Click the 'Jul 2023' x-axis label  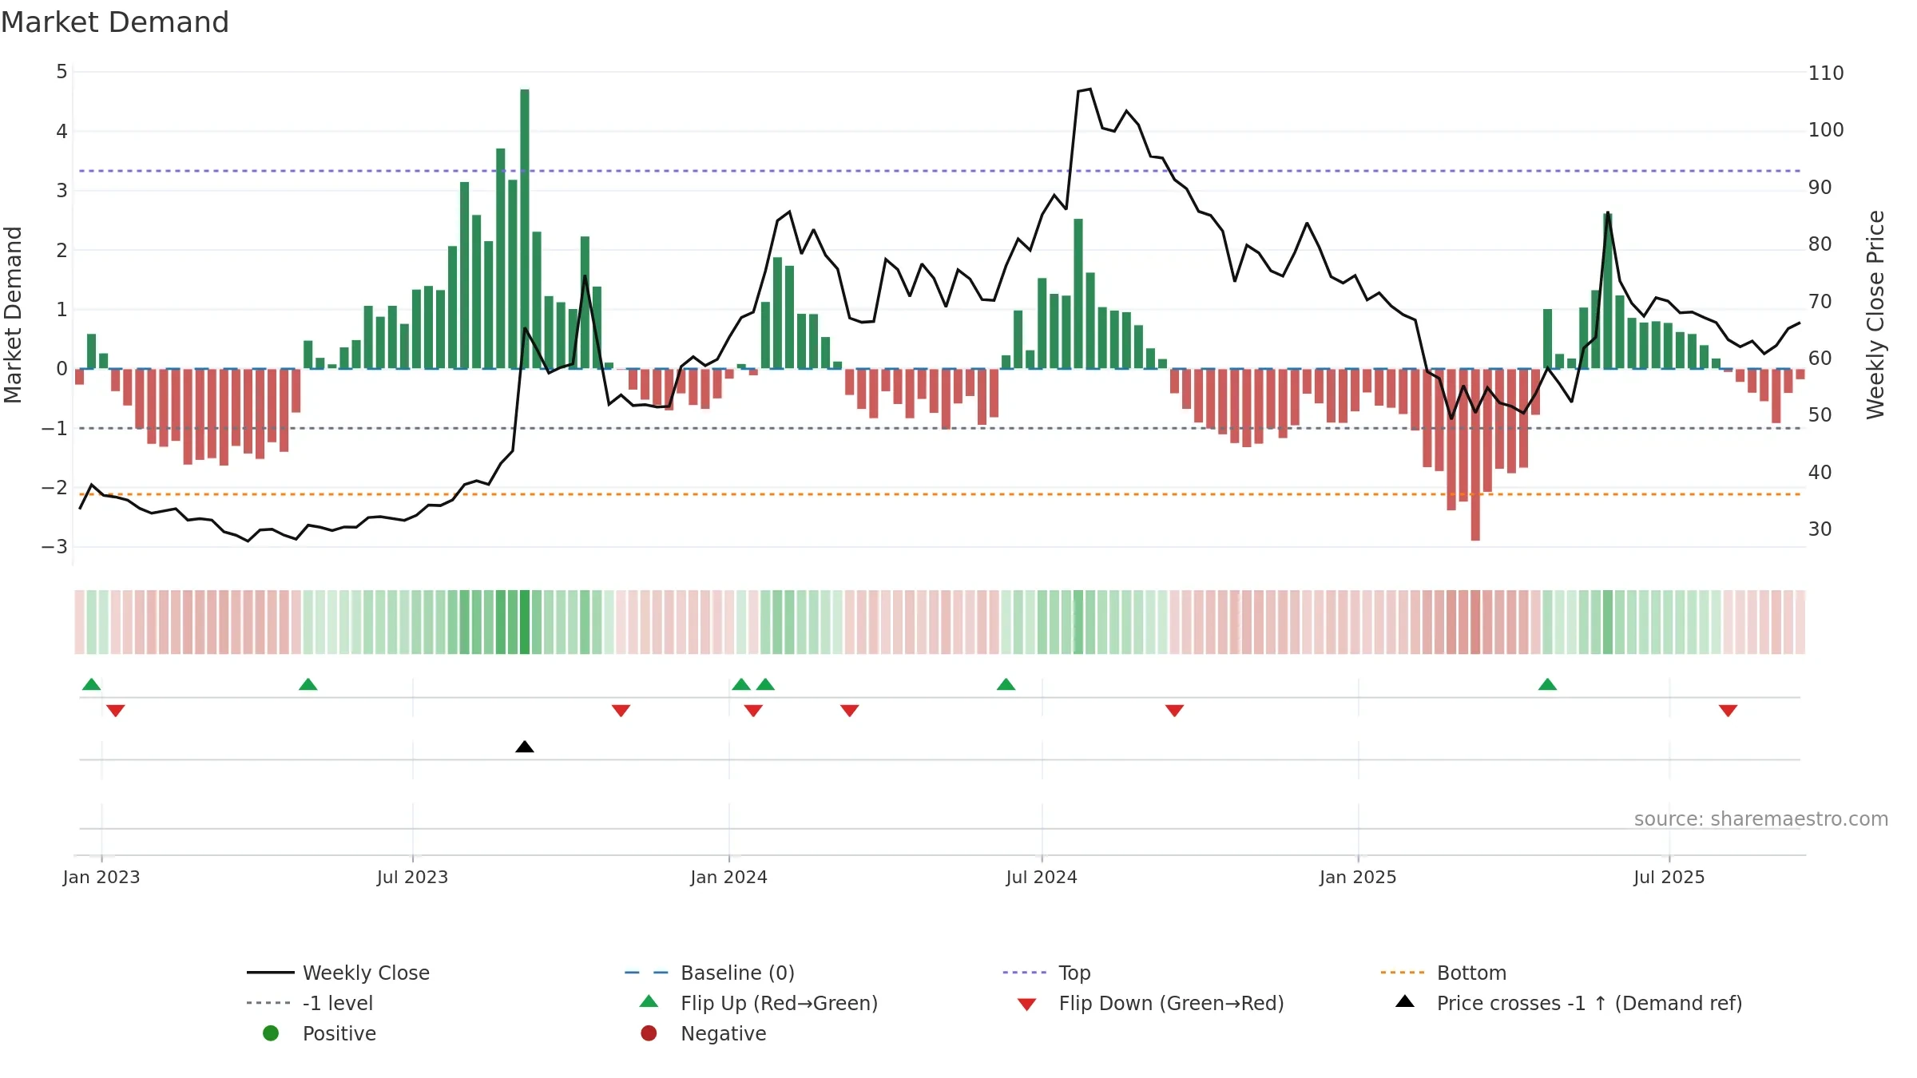tap(413, 877)
